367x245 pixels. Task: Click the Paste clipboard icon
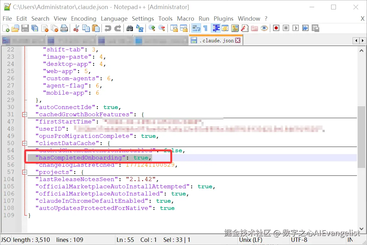[96, 28]
